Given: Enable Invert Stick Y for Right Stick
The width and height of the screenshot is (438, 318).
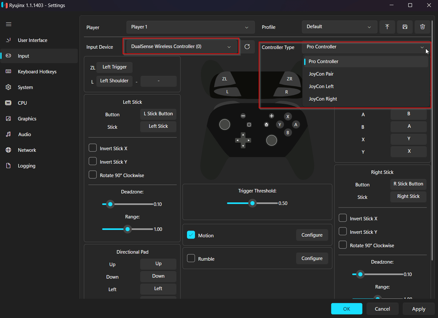Looking at the screenshot, I should coord(343,231).
